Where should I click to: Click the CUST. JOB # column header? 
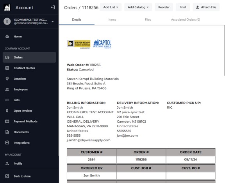click(141, 168)
